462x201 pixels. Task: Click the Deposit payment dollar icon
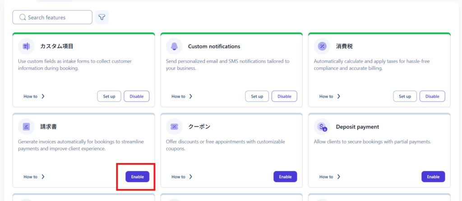pos(322,126)
